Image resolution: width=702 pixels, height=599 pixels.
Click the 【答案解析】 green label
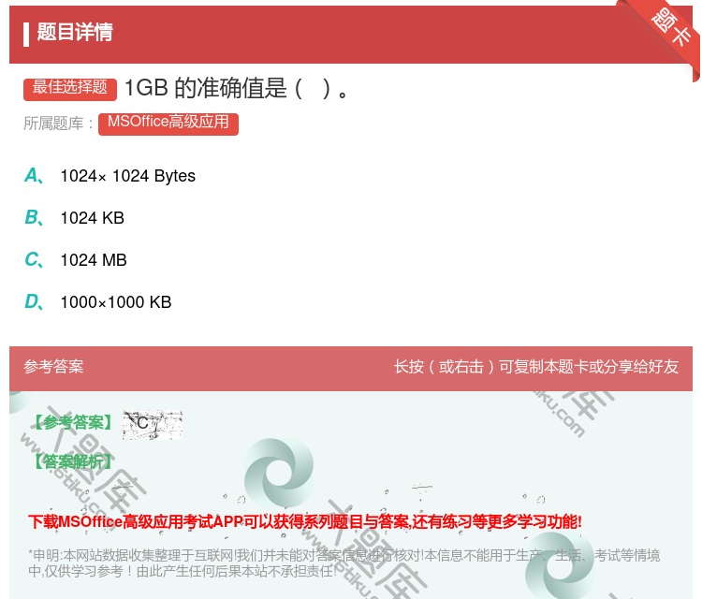pos(73,461)
